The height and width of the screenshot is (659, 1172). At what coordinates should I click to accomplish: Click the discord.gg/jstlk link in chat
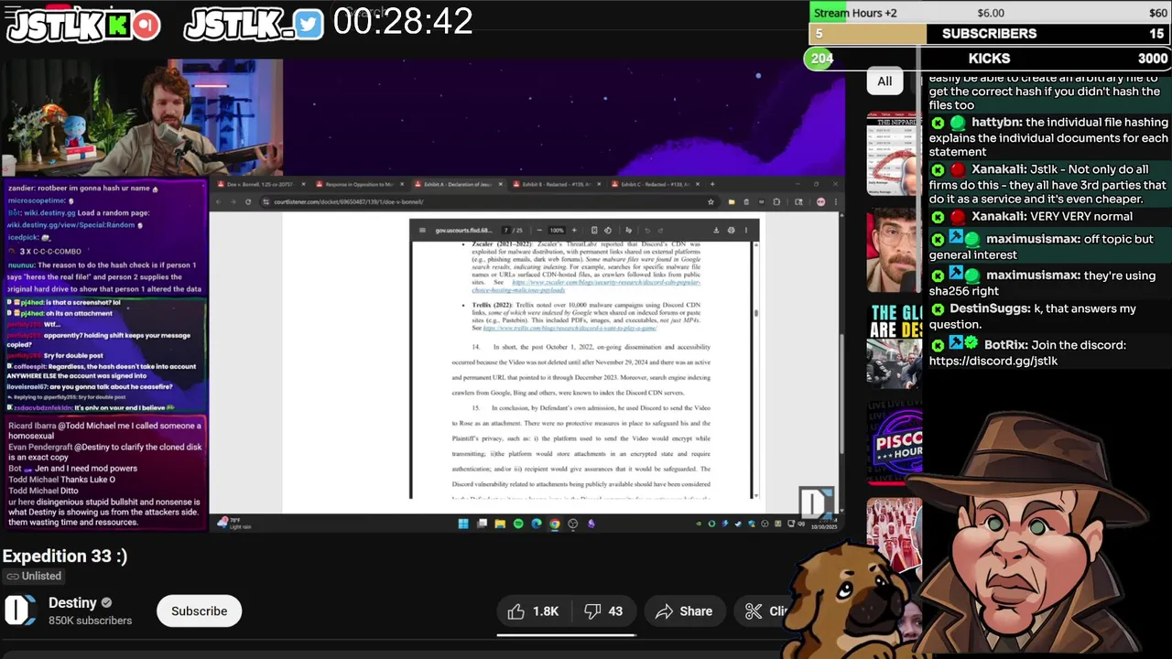point(993,361)
